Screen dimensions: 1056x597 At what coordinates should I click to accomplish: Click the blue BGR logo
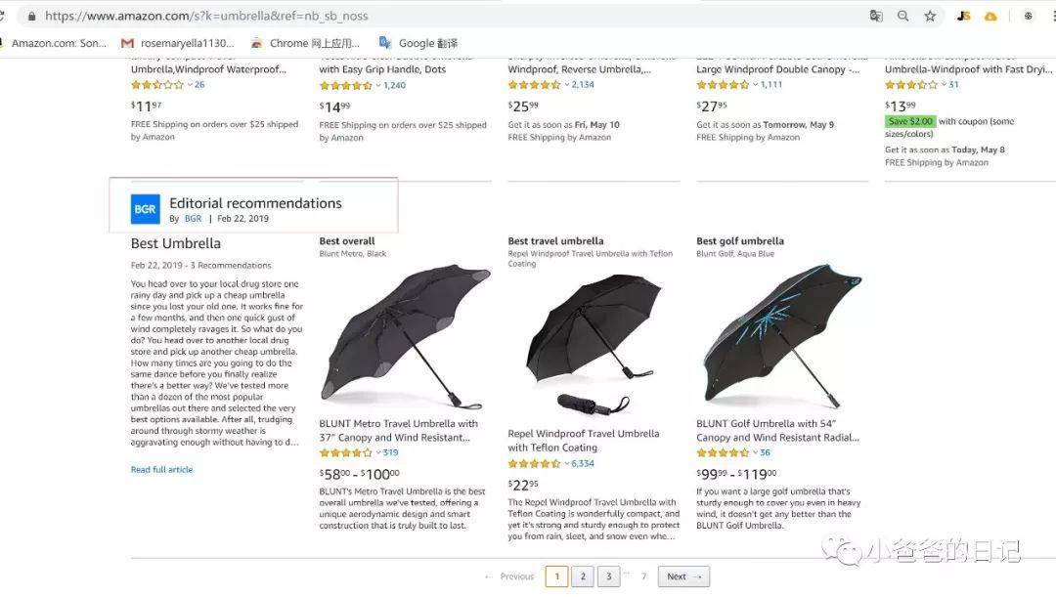click(145, 209)
